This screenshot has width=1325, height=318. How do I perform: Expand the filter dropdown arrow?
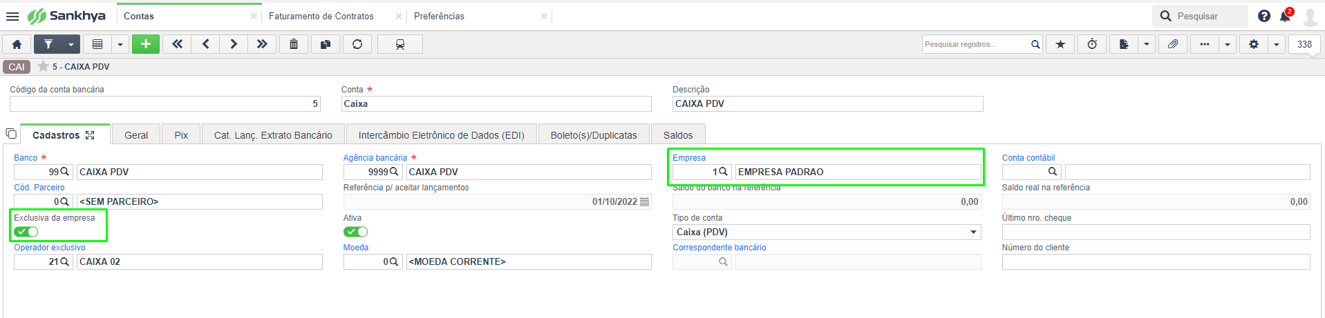coord(71,44)
